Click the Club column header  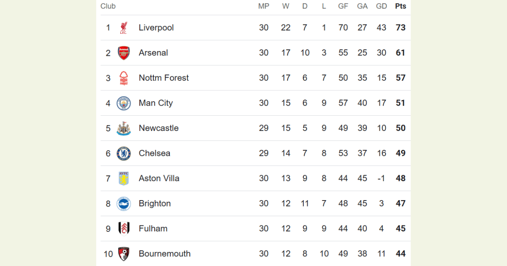point(108,6)
